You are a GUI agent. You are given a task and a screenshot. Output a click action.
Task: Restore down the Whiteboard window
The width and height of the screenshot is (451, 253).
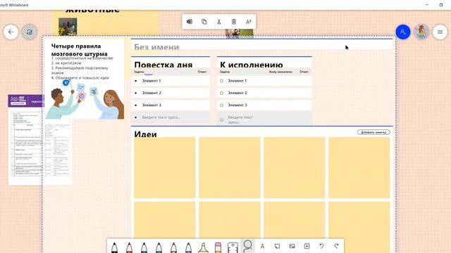click(441, 5)
